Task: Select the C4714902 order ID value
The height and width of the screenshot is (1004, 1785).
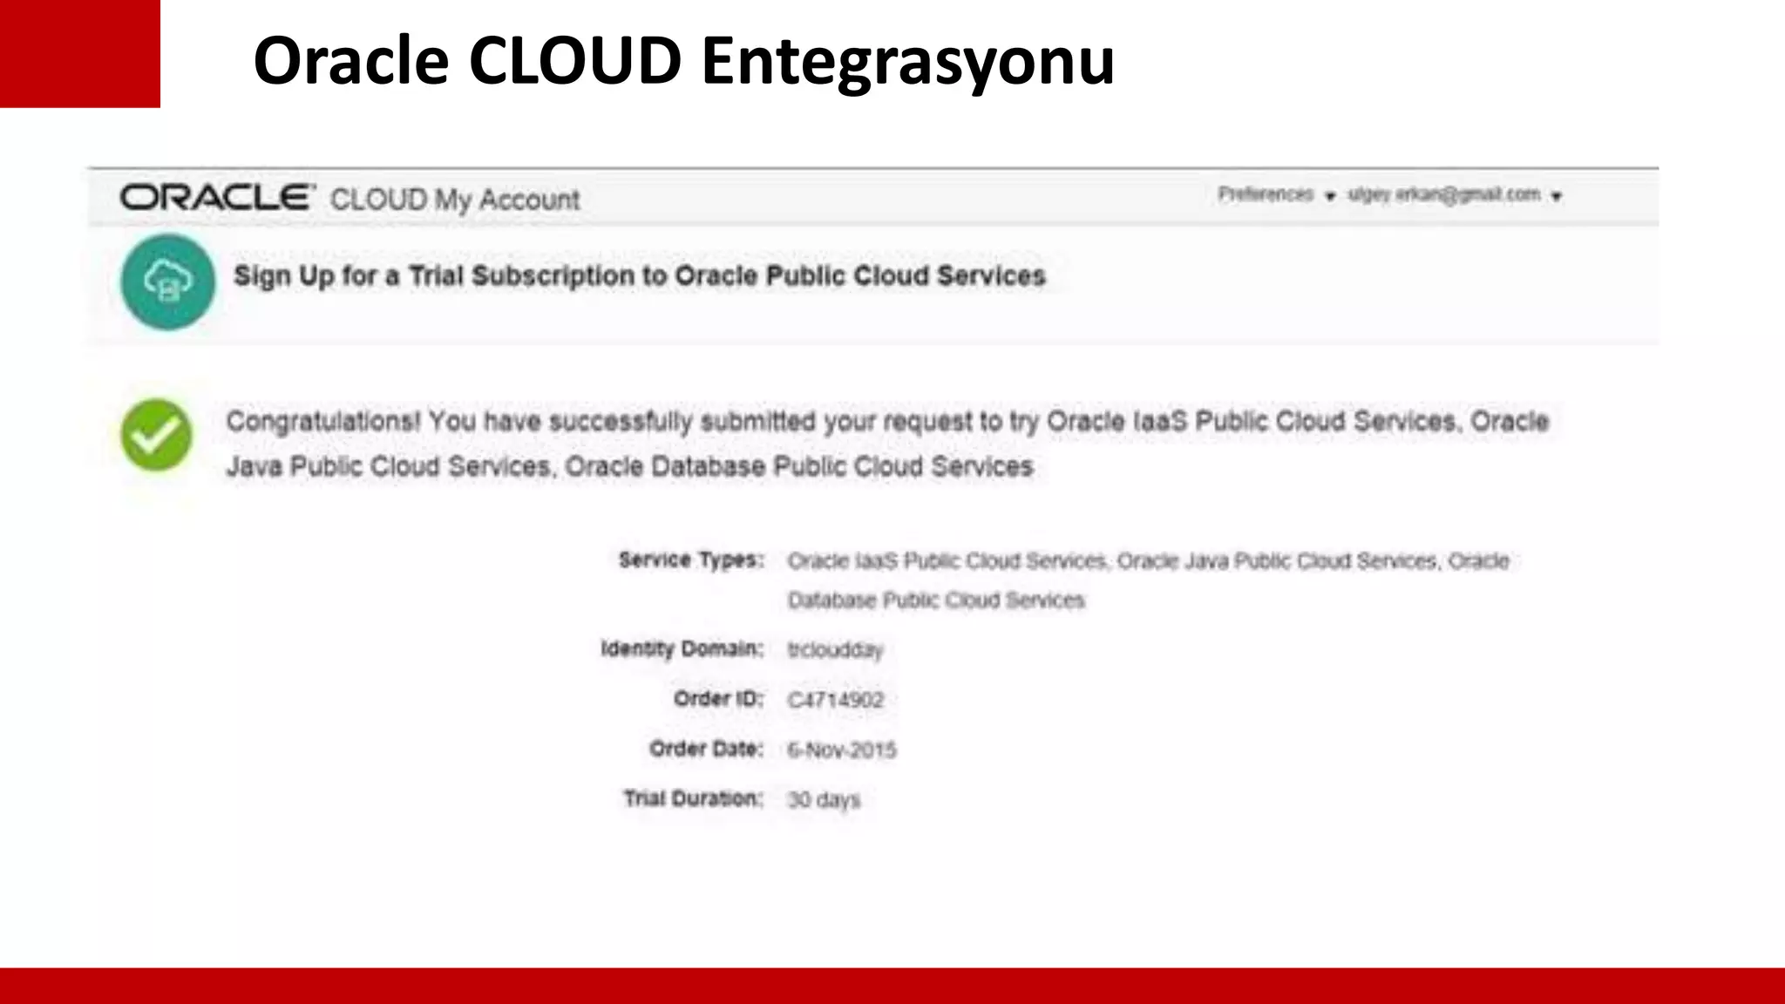Action: [x=835, y=700]
